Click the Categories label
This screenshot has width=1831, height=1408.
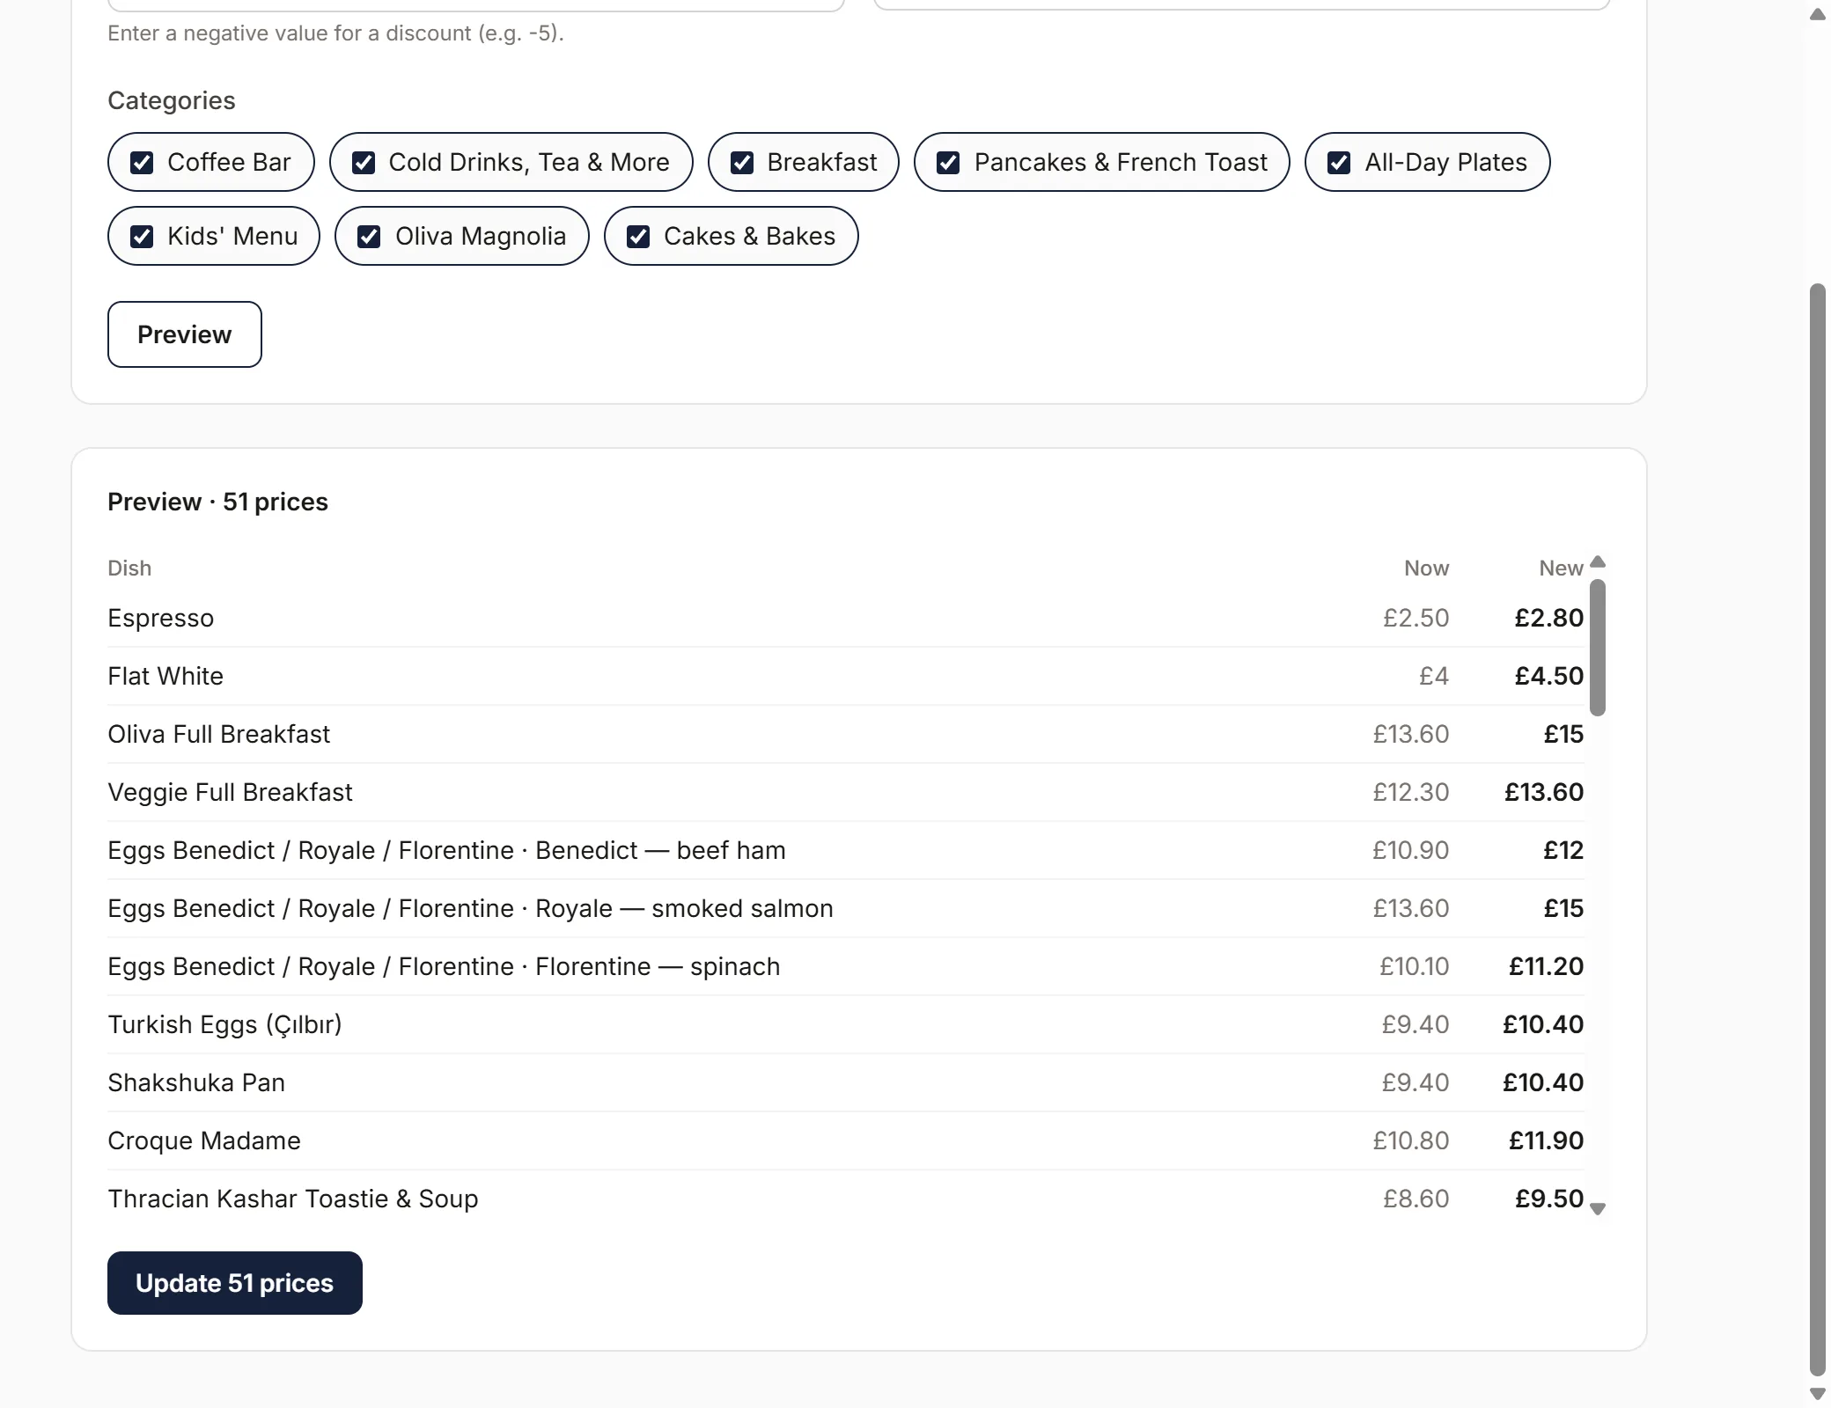tap(172, 100)
